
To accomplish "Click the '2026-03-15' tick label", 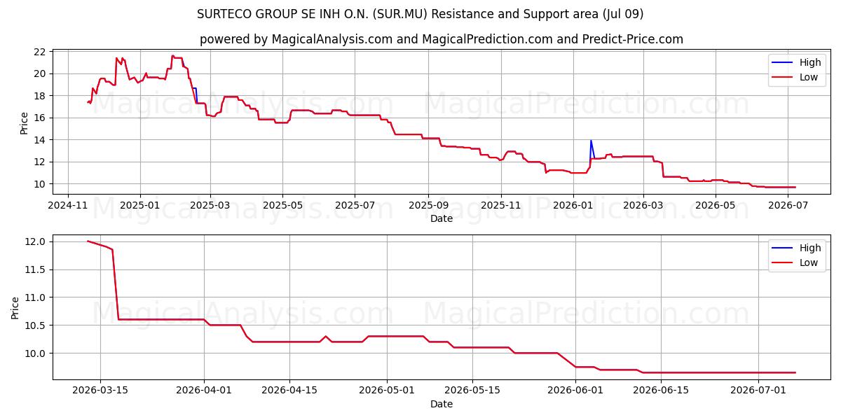I will [100, 391].
